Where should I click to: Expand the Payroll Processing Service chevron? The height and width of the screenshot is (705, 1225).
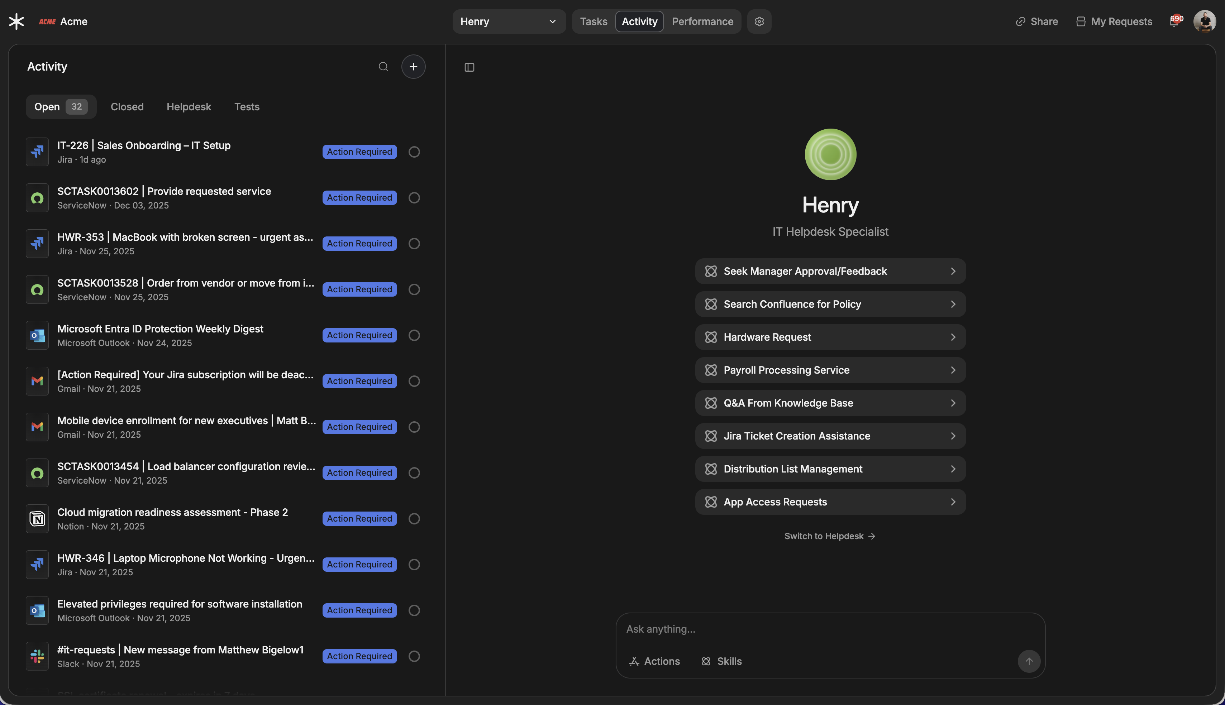point(953,370)
